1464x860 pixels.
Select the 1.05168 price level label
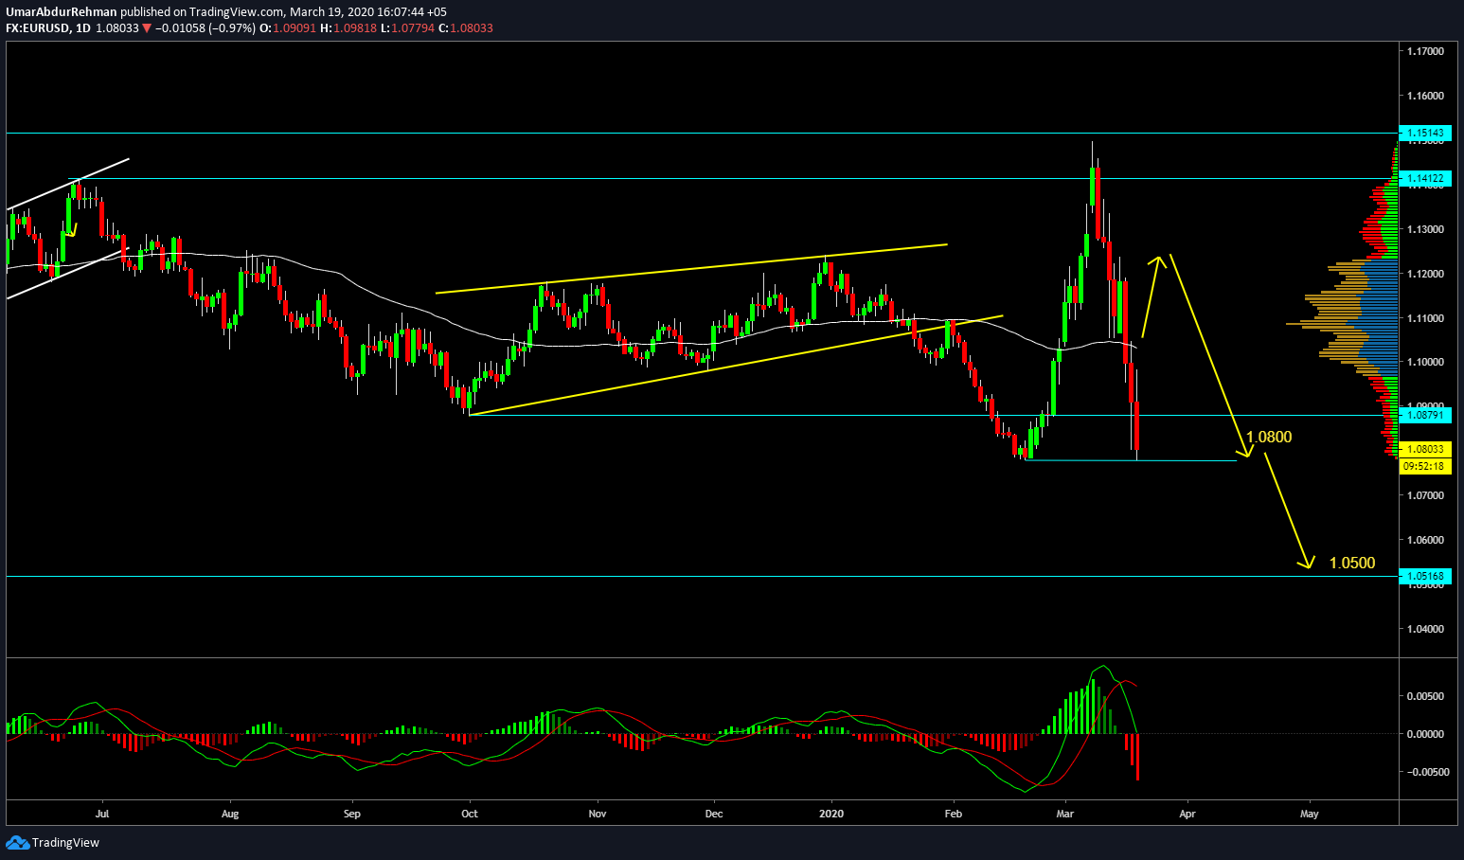[x=1424, y=576]
